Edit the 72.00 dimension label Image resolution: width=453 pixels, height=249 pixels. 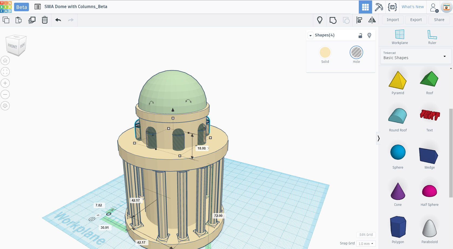coord(218,216)
